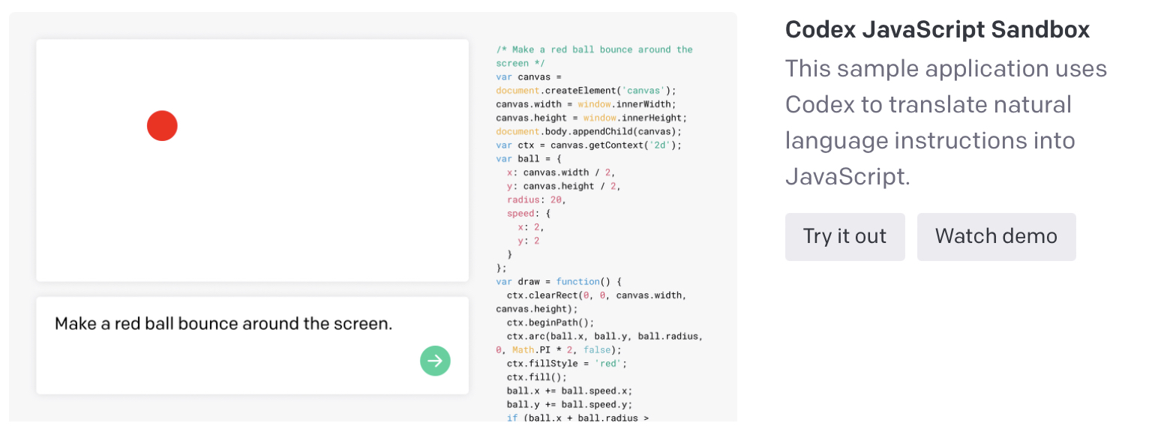Screen dimensions: 1158x447
Task: Click the red ball in the canvas
Action: coord(162,125)
